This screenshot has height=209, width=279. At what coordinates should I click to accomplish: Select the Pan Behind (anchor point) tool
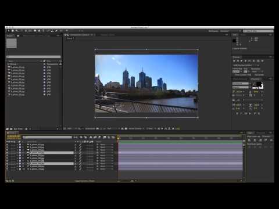[30, 31]
